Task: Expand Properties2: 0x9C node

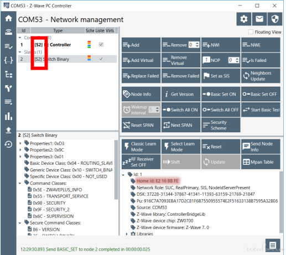Action: [x=20, y=150]
